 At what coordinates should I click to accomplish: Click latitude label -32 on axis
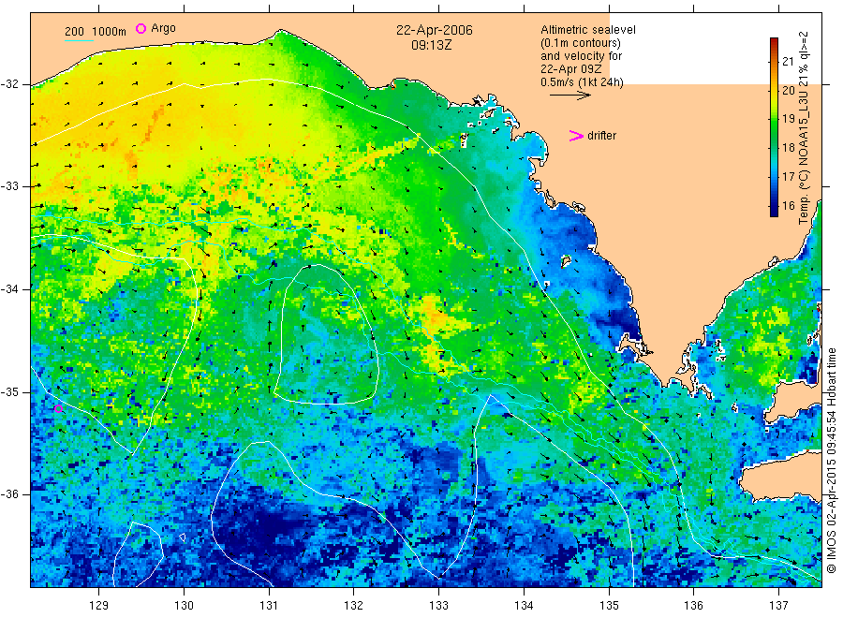pos(9,84)
